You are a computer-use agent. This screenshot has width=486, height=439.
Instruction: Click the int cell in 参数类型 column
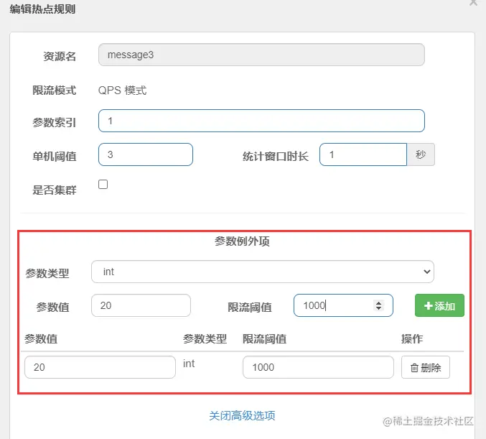(189, 364)
